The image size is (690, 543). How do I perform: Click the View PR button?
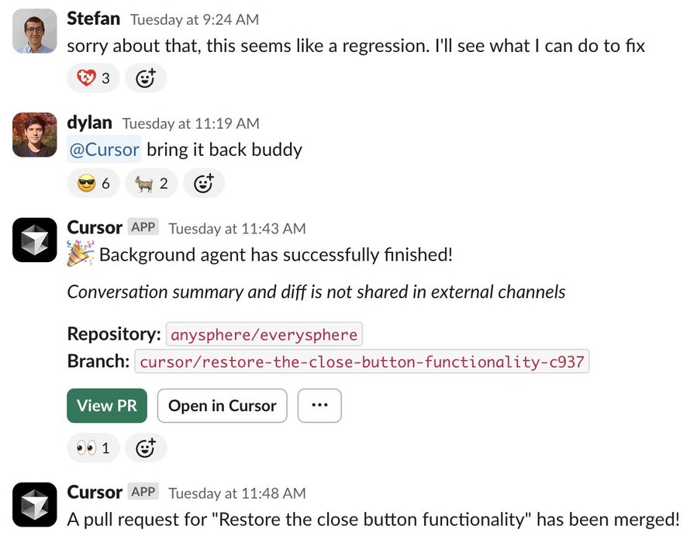(107, 406)
